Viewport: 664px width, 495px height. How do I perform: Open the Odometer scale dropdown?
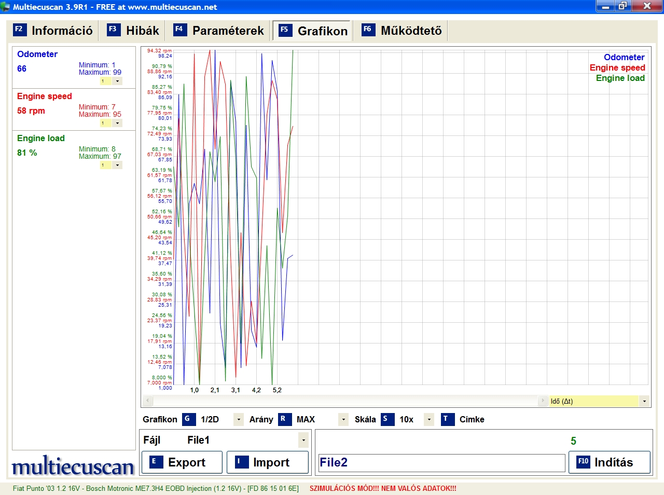click(118, 81)
